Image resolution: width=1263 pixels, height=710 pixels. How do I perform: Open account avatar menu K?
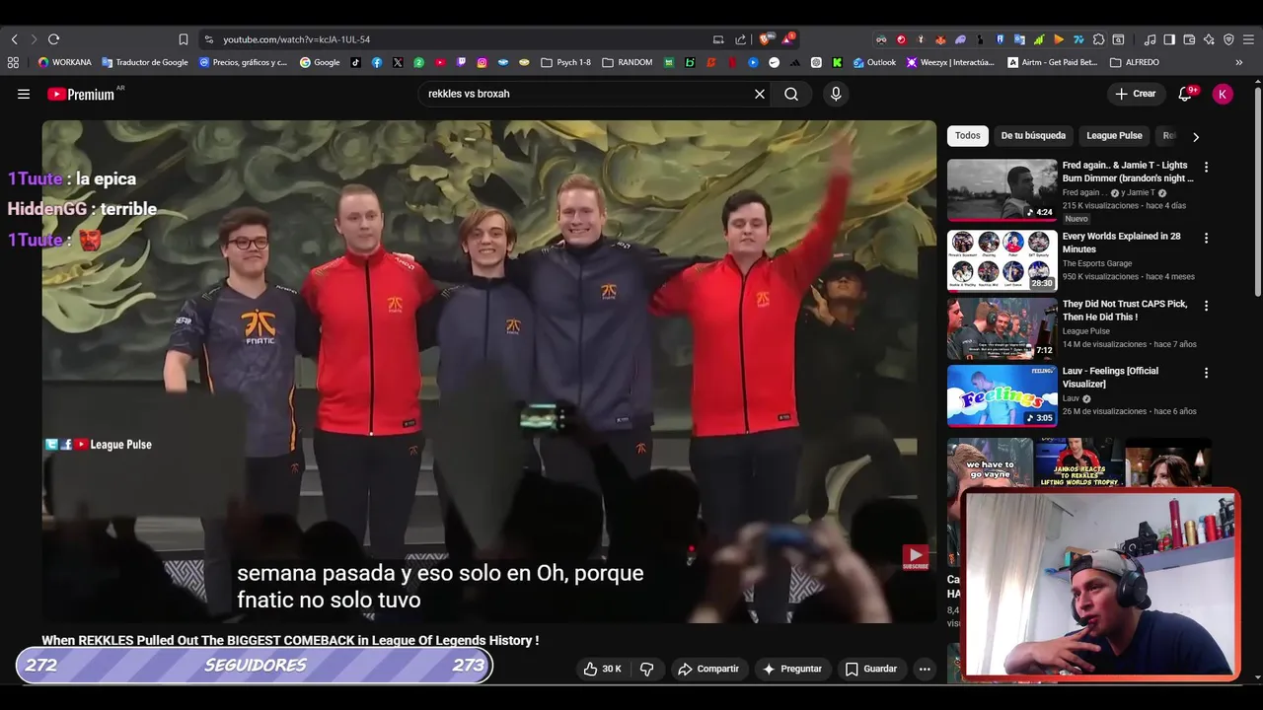click(x=1223, y=94)
